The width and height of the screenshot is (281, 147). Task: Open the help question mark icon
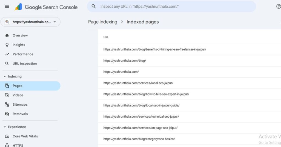(279, 7)
